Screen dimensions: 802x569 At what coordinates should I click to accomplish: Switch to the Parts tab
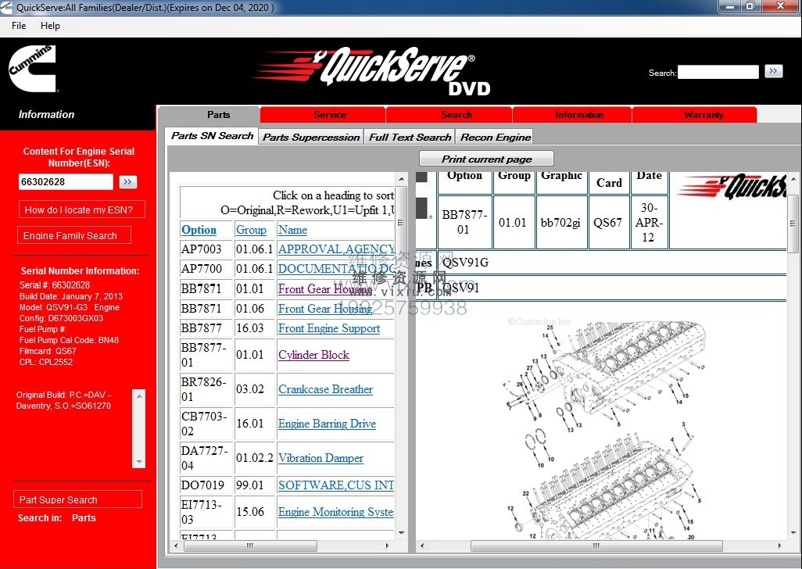pyautogui.click(x=218, y=115)
